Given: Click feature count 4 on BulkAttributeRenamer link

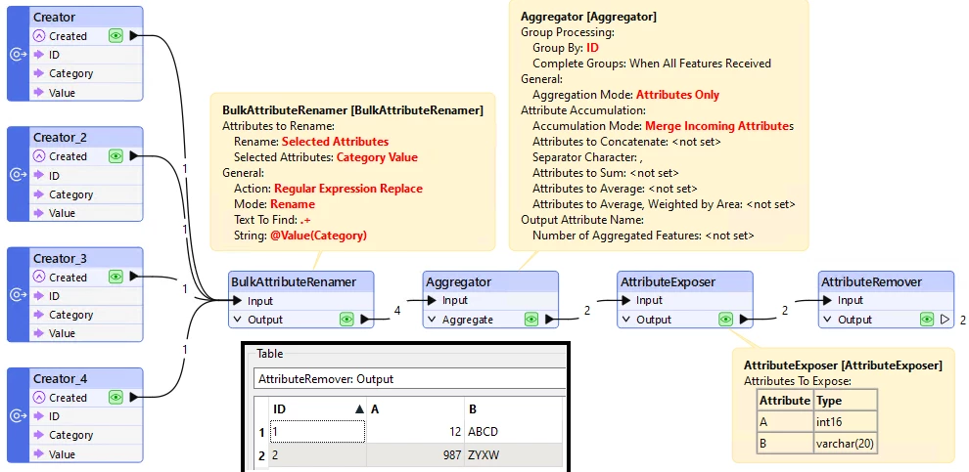Looking at the screenshot, I should click(397, 311).
